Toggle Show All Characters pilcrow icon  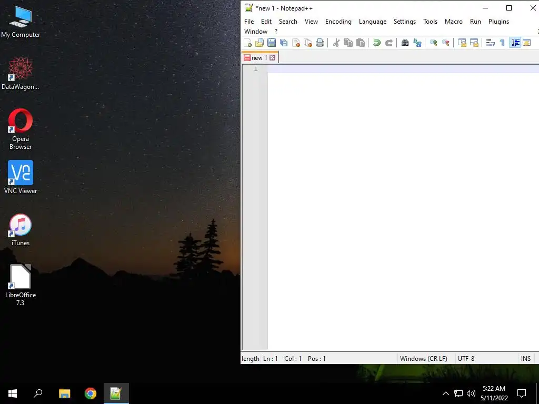(x=502, y=43)
